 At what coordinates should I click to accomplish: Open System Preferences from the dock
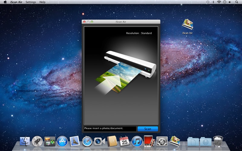[x=162, y=141]
